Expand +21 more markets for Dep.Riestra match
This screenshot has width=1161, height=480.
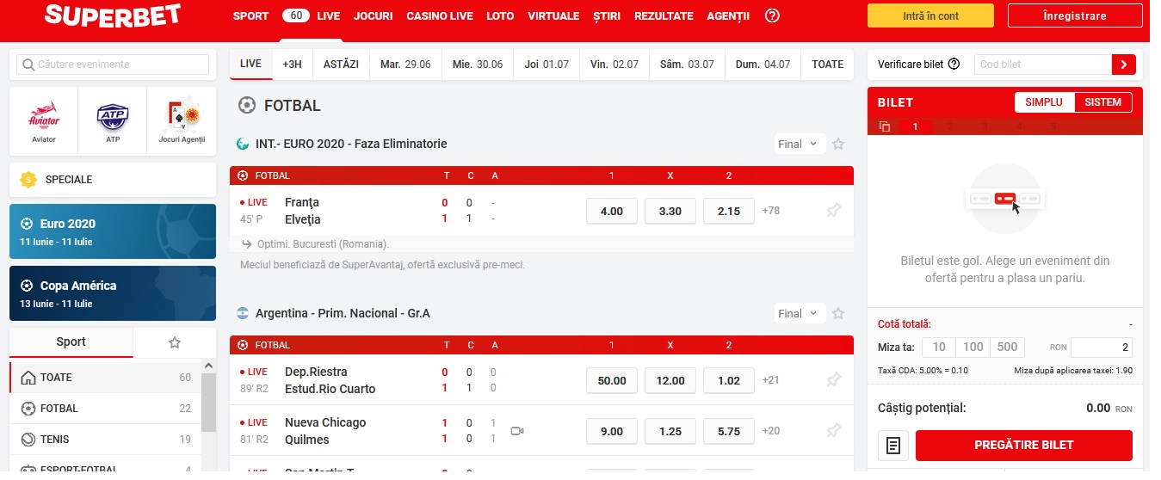(771, 380)
